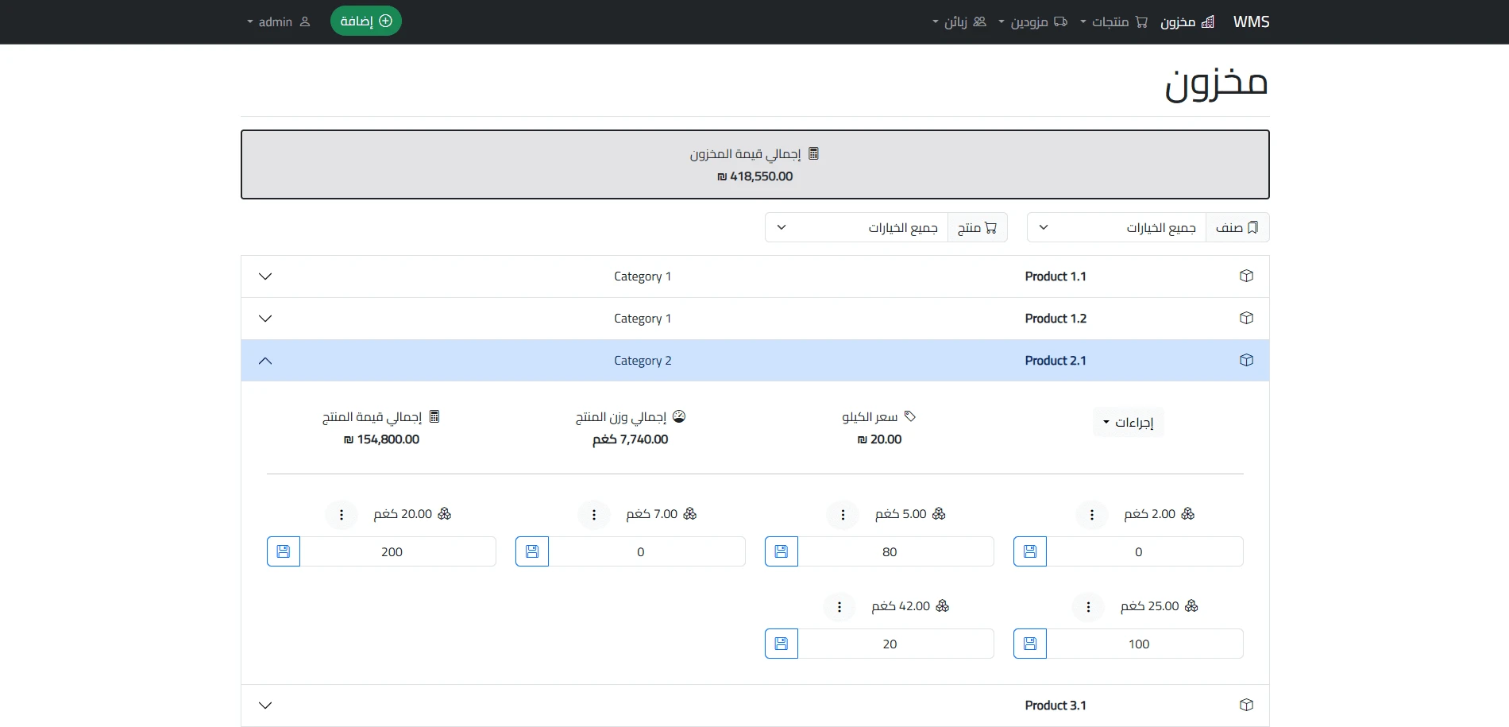Open the صنف category filter dropdown
Image resolution: width=1509 pixels, height=727 pixels.
(x=1117, y=227)
